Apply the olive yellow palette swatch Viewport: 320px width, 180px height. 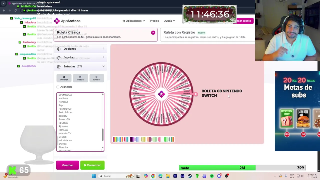(143, 139)
